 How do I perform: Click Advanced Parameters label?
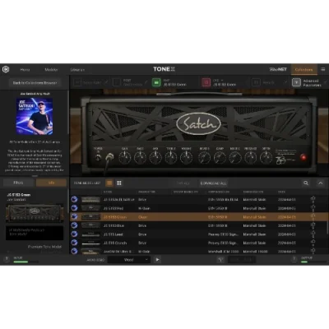pyautogui.click(x=312, y=83)
